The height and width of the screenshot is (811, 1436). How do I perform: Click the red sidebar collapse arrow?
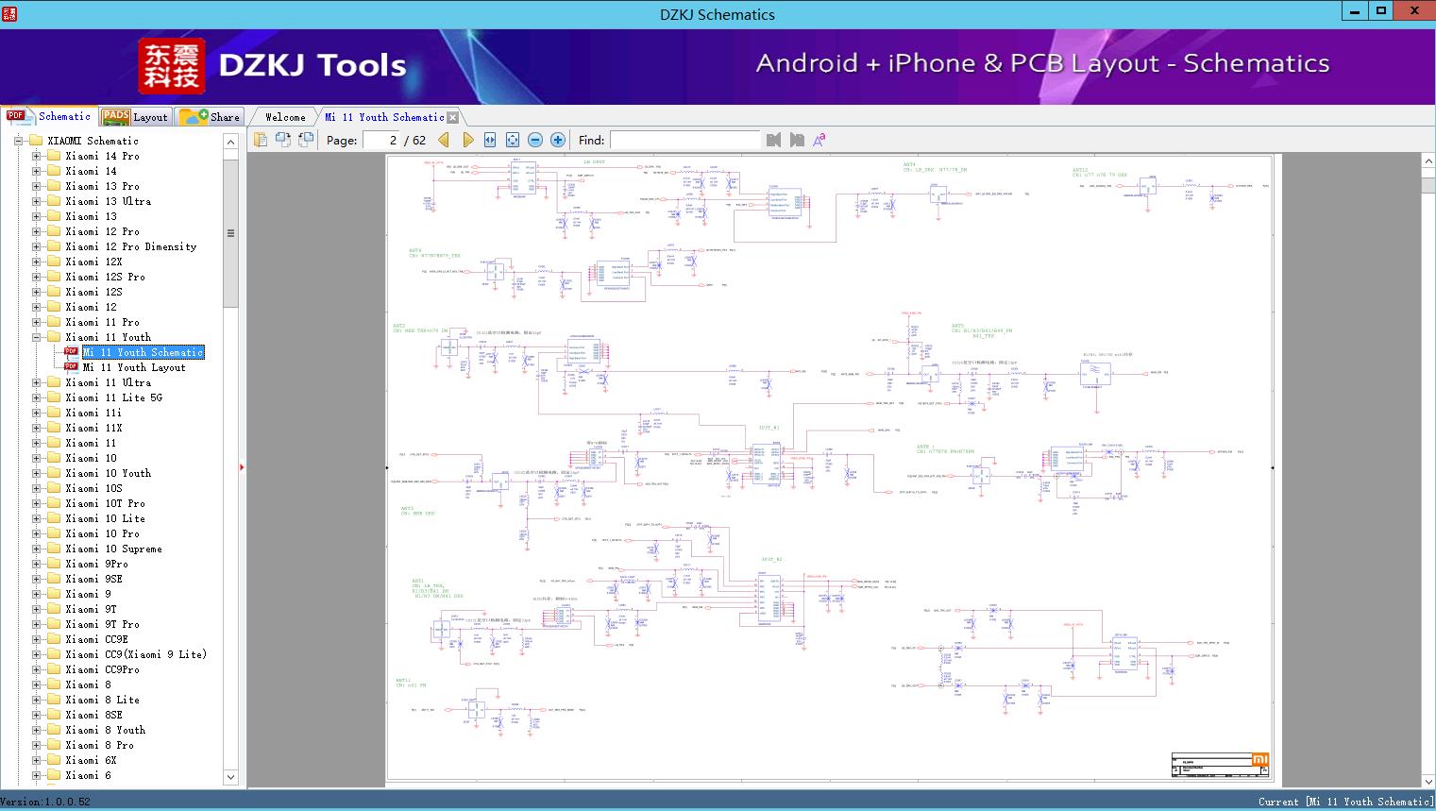coord(242,467)
